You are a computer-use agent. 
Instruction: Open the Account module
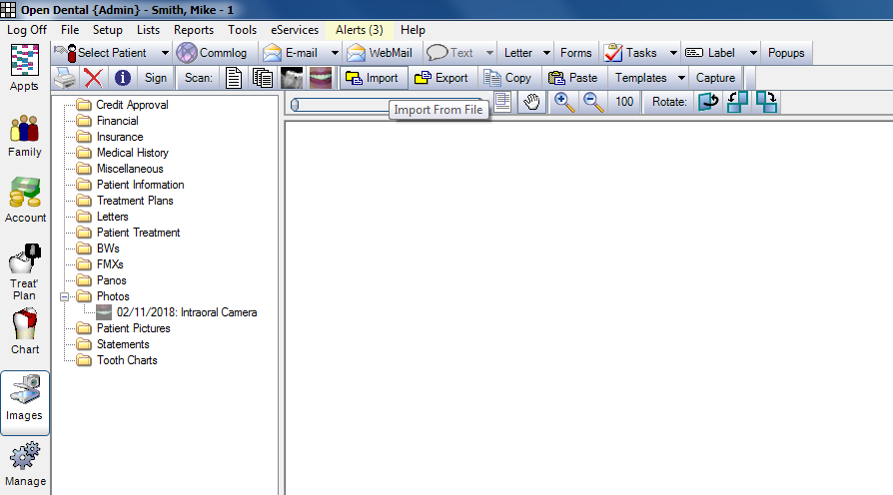point(25,201)
